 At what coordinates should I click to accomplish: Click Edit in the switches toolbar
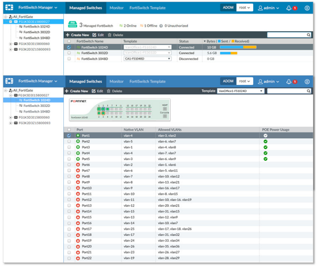point(98,35)
